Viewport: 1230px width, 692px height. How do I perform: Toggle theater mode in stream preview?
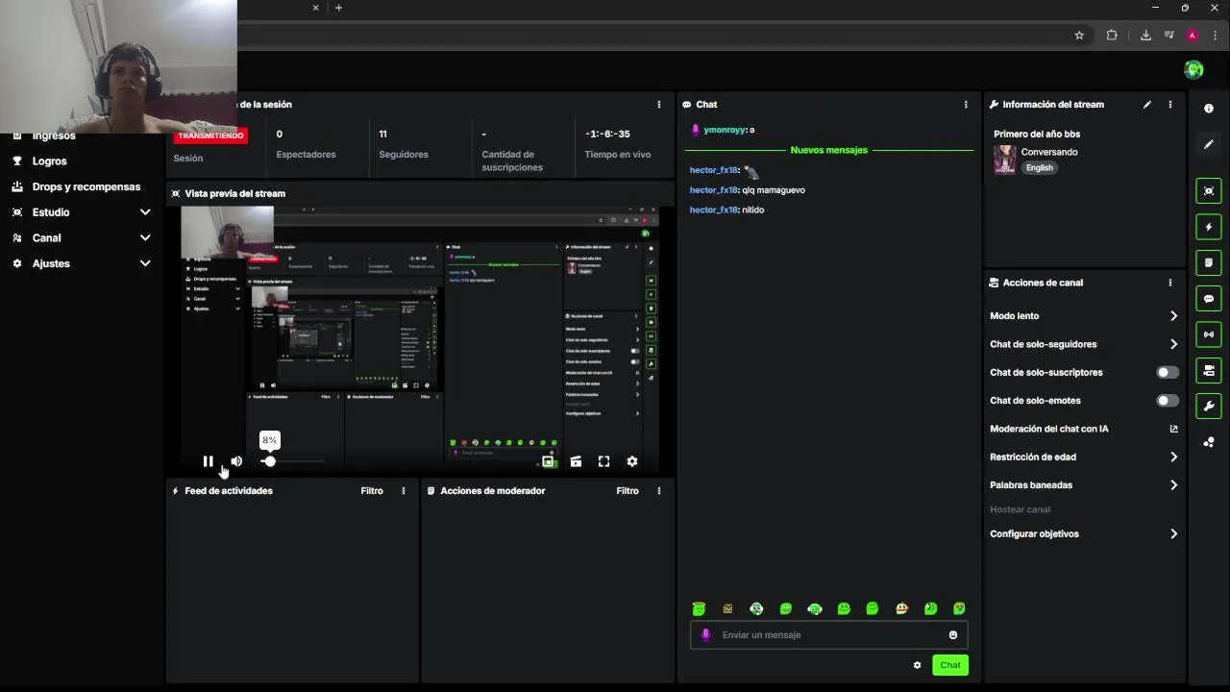[576, 461]
